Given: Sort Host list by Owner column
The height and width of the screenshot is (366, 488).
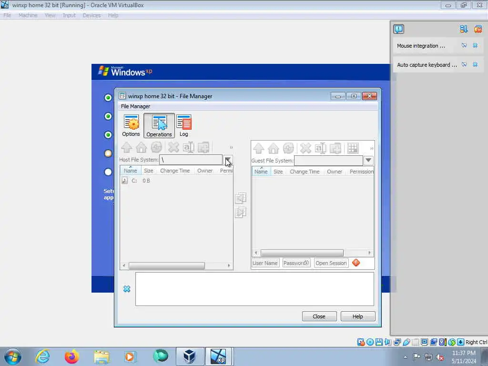Looking at the screenshot, I should (205, 171).
